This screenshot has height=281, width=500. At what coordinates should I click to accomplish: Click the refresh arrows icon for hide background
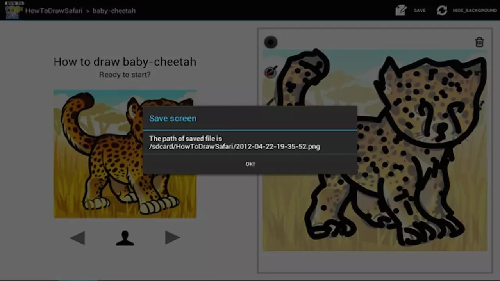442,10
